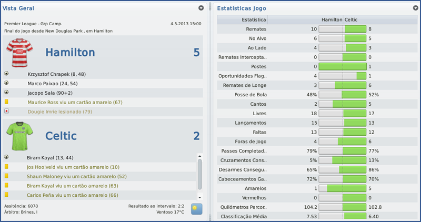Click the scroll down arrow in Celtic events
421x222 pixels.
[199, 195]
